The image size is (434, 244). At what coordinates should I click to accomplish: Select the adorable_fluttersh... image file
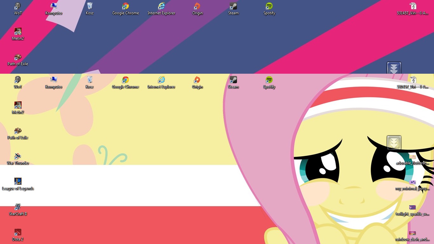click(413, 159)
